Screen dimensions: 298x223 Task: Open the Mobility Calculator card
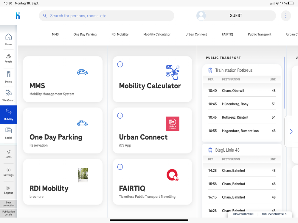[152, 79]
